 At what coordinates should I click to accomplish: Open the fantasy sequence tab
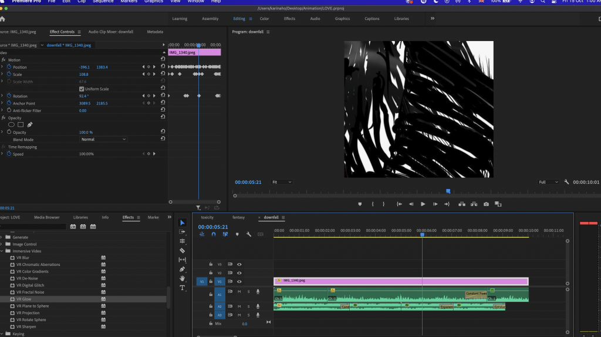[238, 217]
